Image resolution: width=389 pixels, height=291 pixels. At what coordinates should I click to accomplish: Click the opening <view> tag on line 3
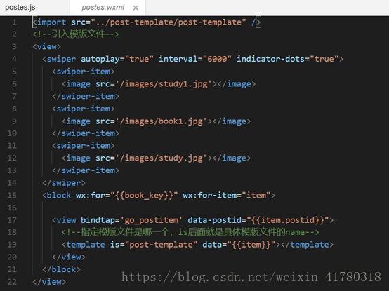coord(46,46)
